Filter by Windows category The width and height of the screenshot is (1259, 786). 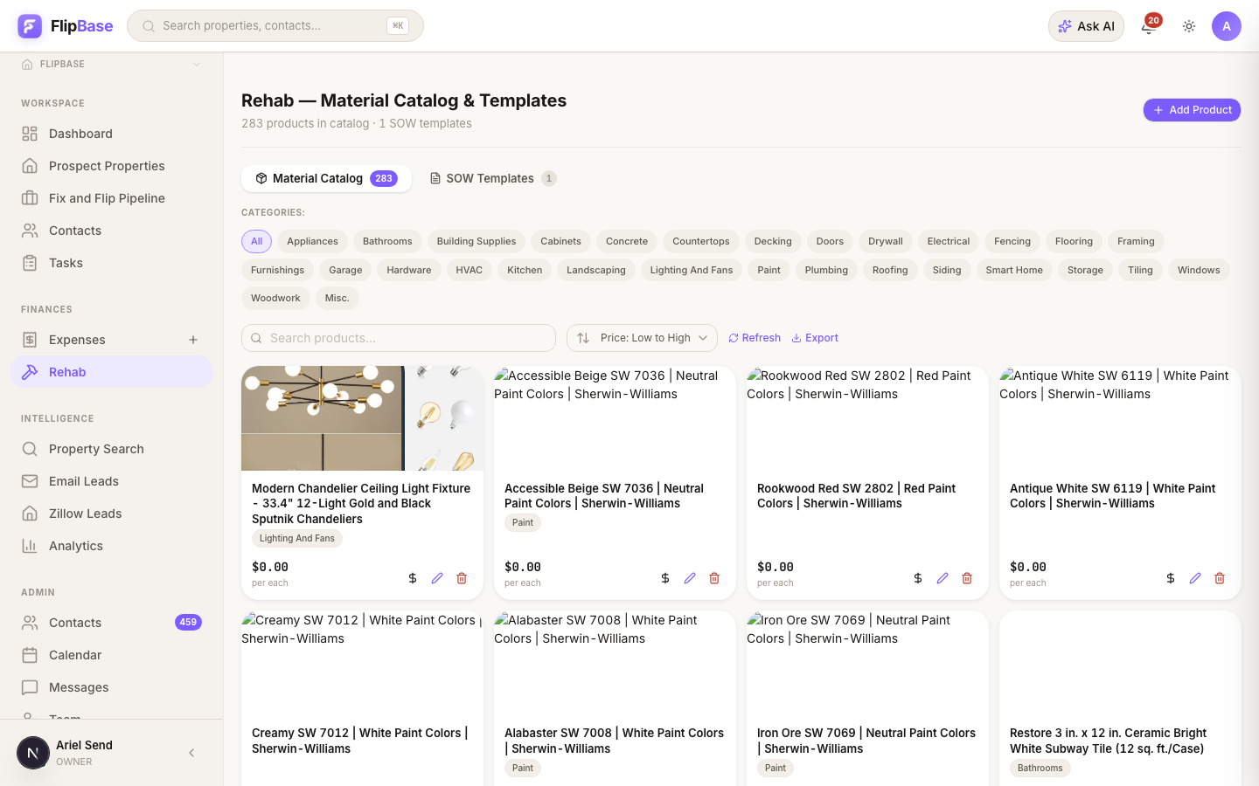pyautogui.click(x=1199, y=270)
